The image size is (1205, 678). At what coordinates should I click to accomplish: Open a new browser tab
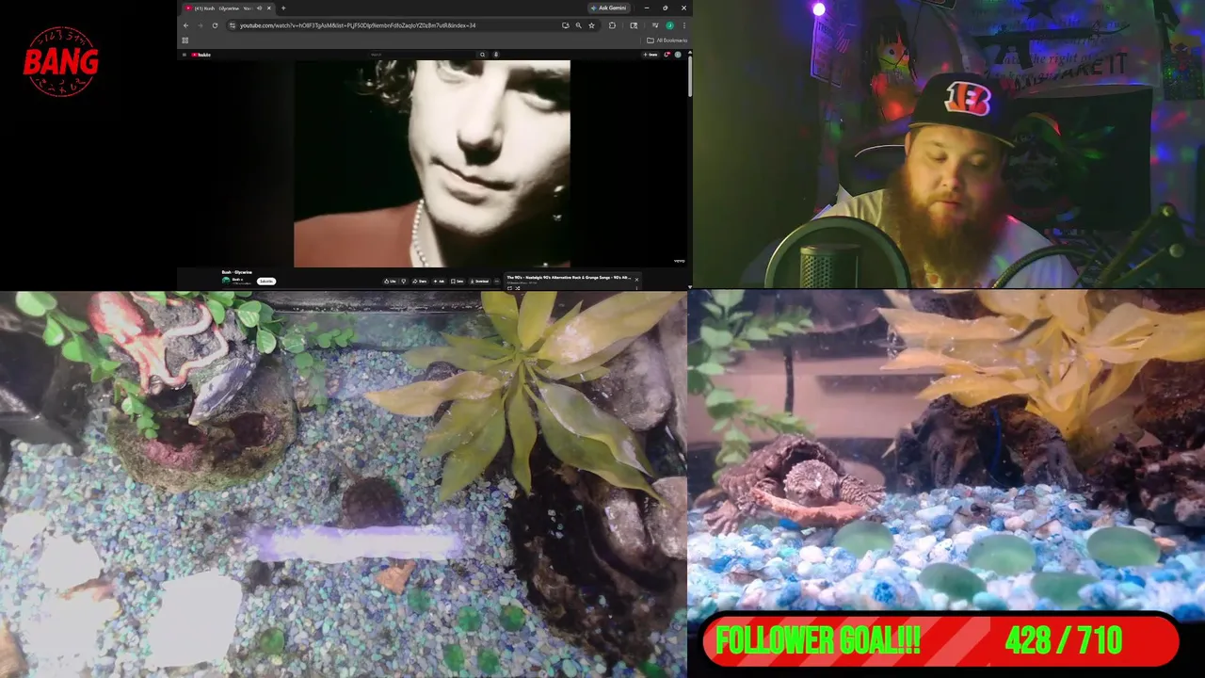click(x=283, y=8)
